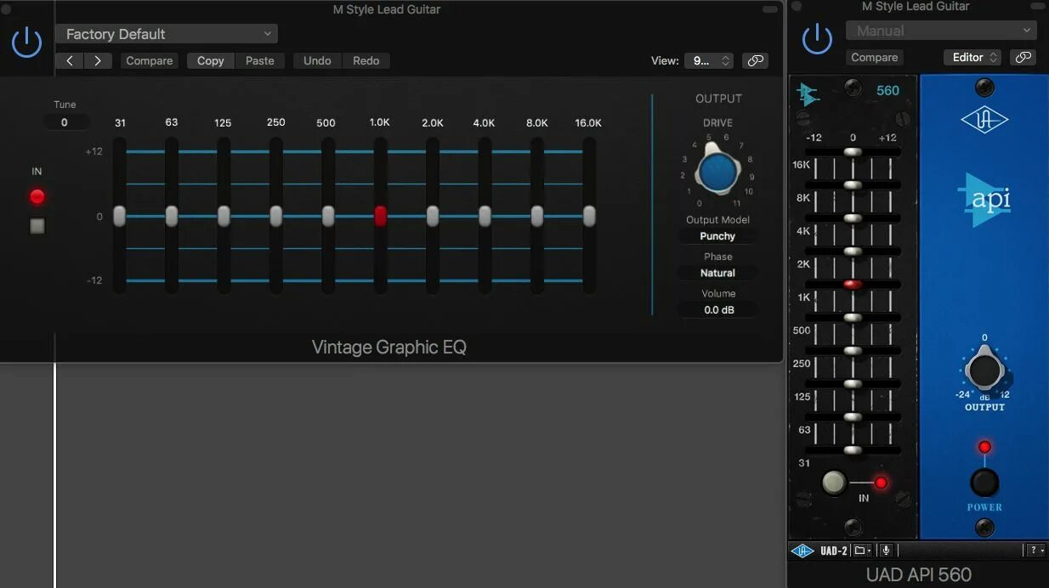Click the 16K band slider on API 560
Screen dimensions: 1049x588
853,152
